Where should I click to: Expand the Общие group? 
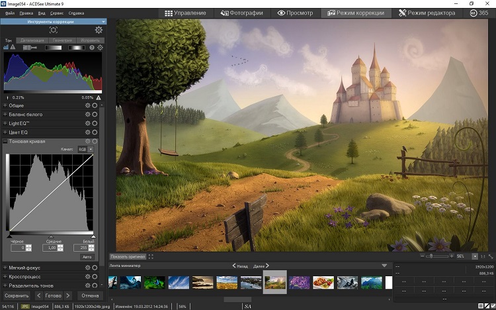[x=5, y=105]
